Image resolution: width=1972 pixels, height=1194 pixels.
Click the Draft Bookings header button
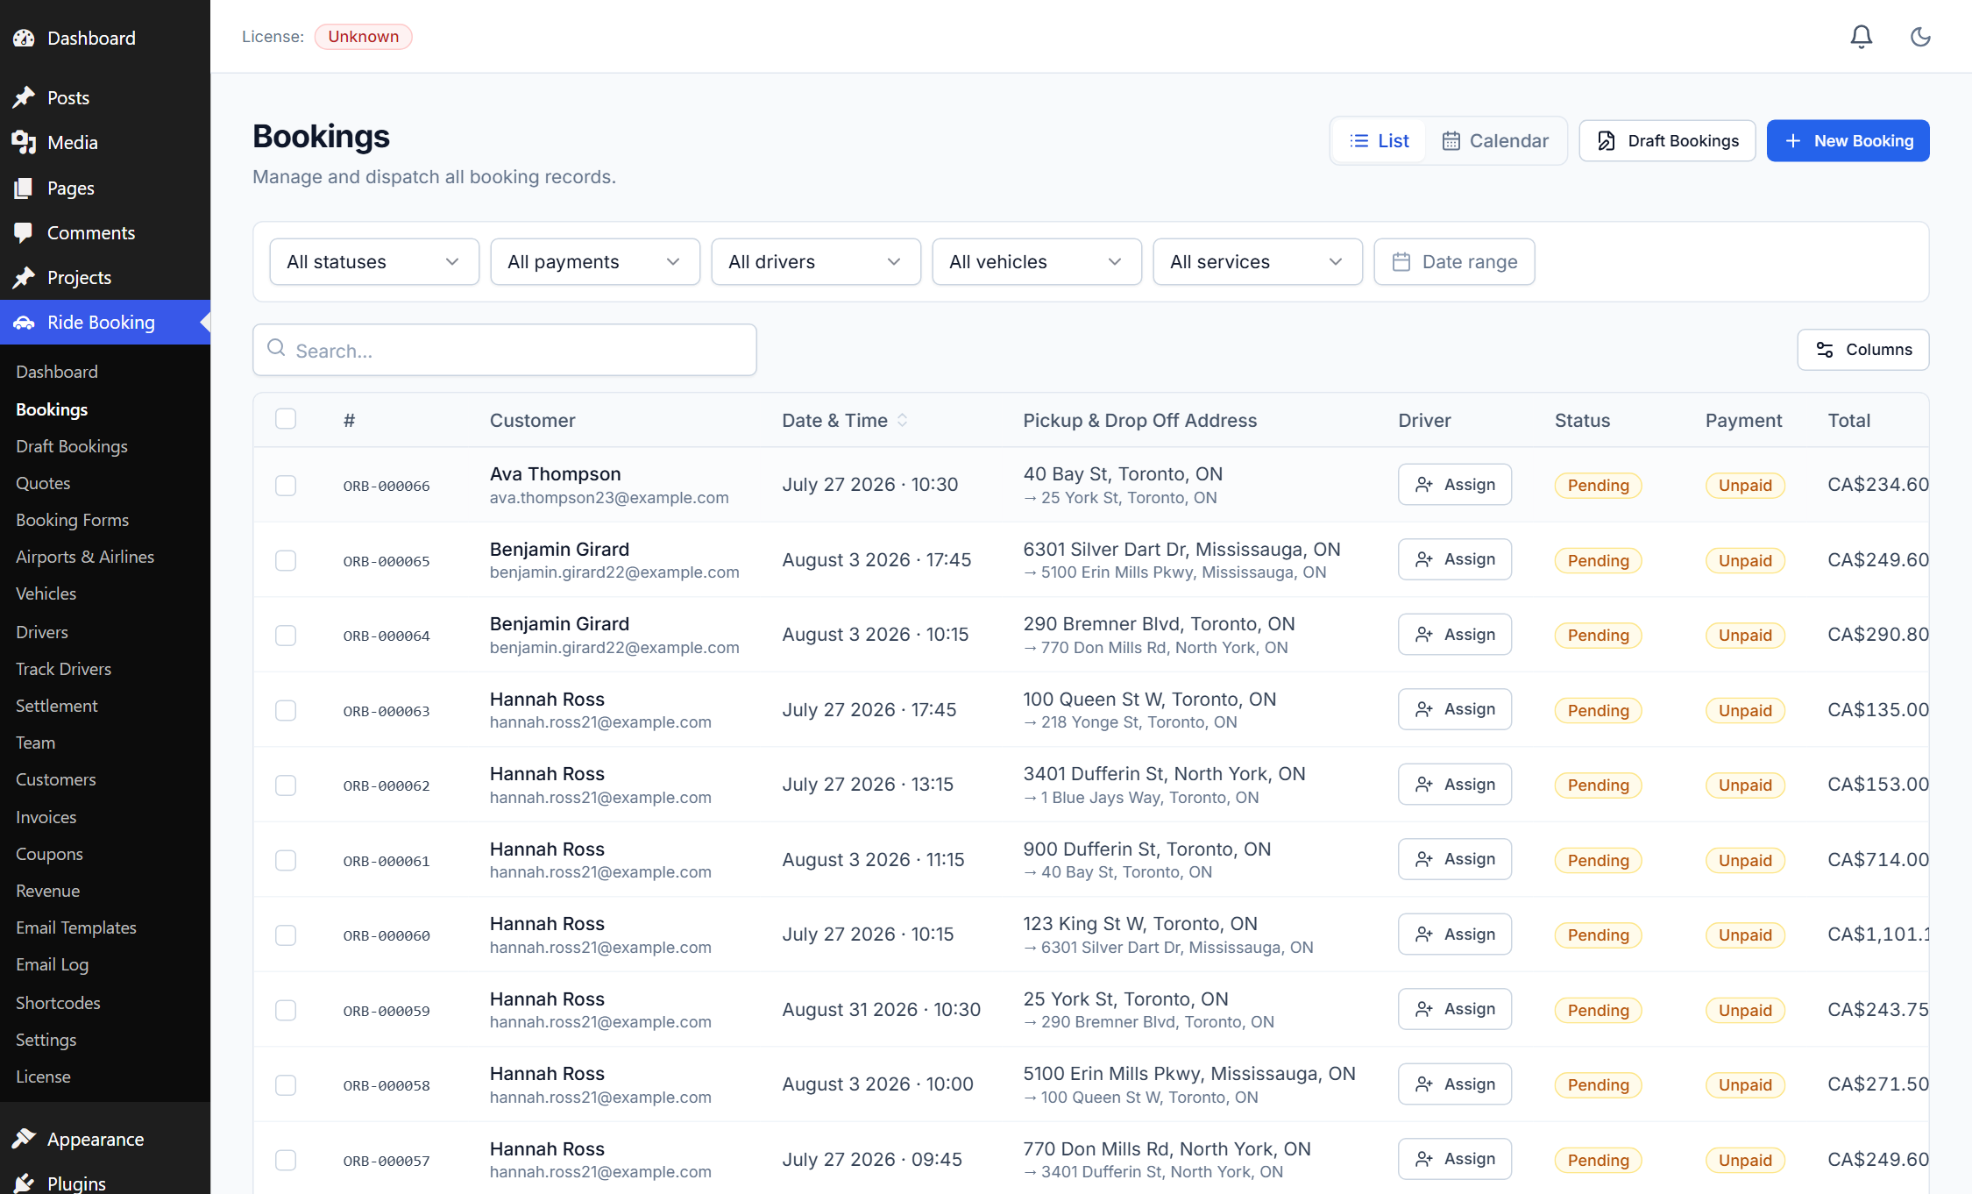[1667, 140]
